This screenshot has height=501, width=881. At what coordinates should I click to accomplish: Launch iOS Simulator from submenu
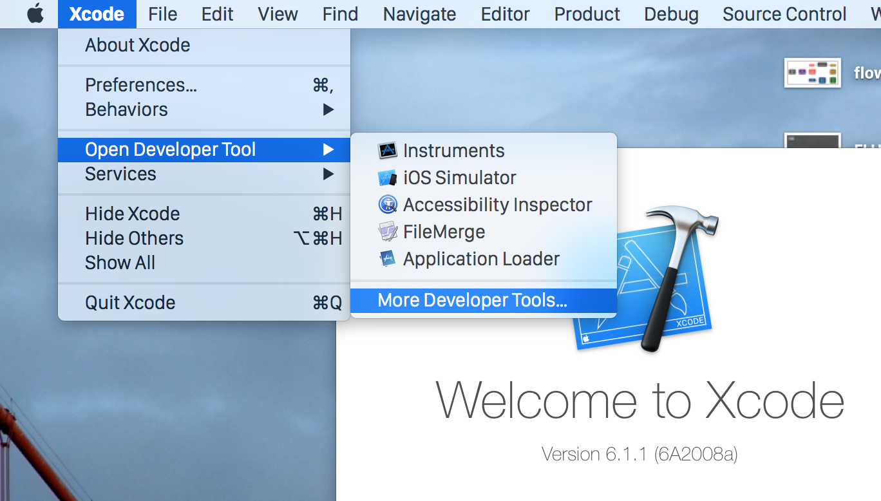tap(484, 178)
